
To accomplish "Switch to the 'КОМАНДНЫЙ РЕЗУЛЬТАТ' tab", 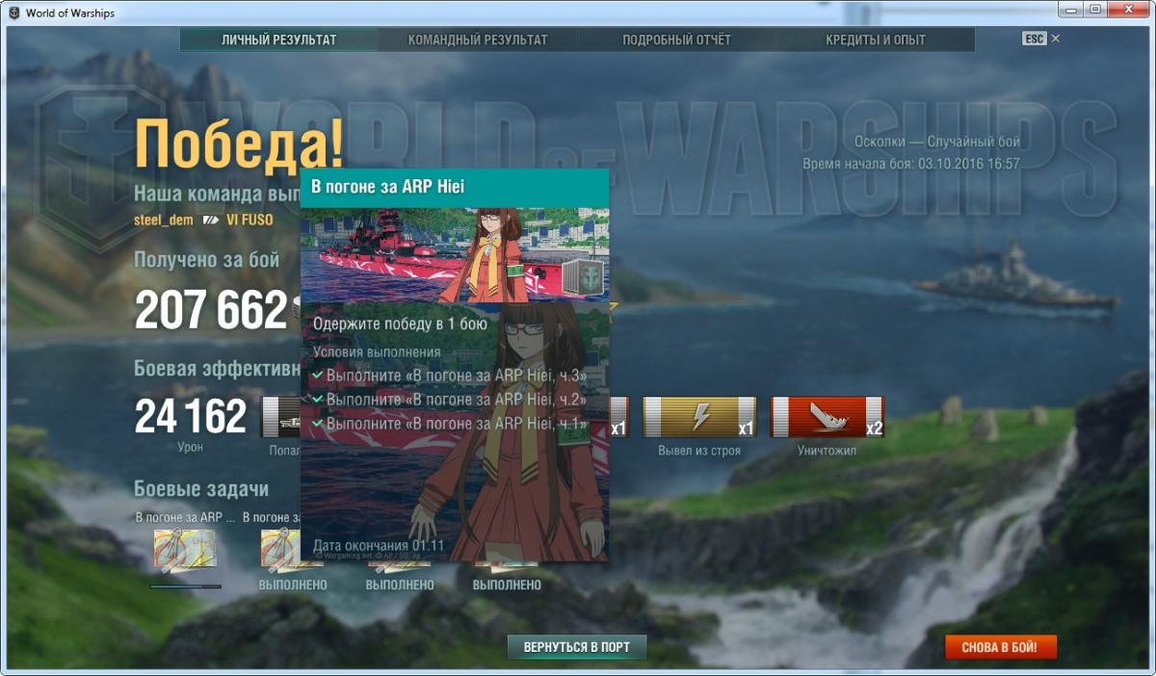I will (478, 39).
